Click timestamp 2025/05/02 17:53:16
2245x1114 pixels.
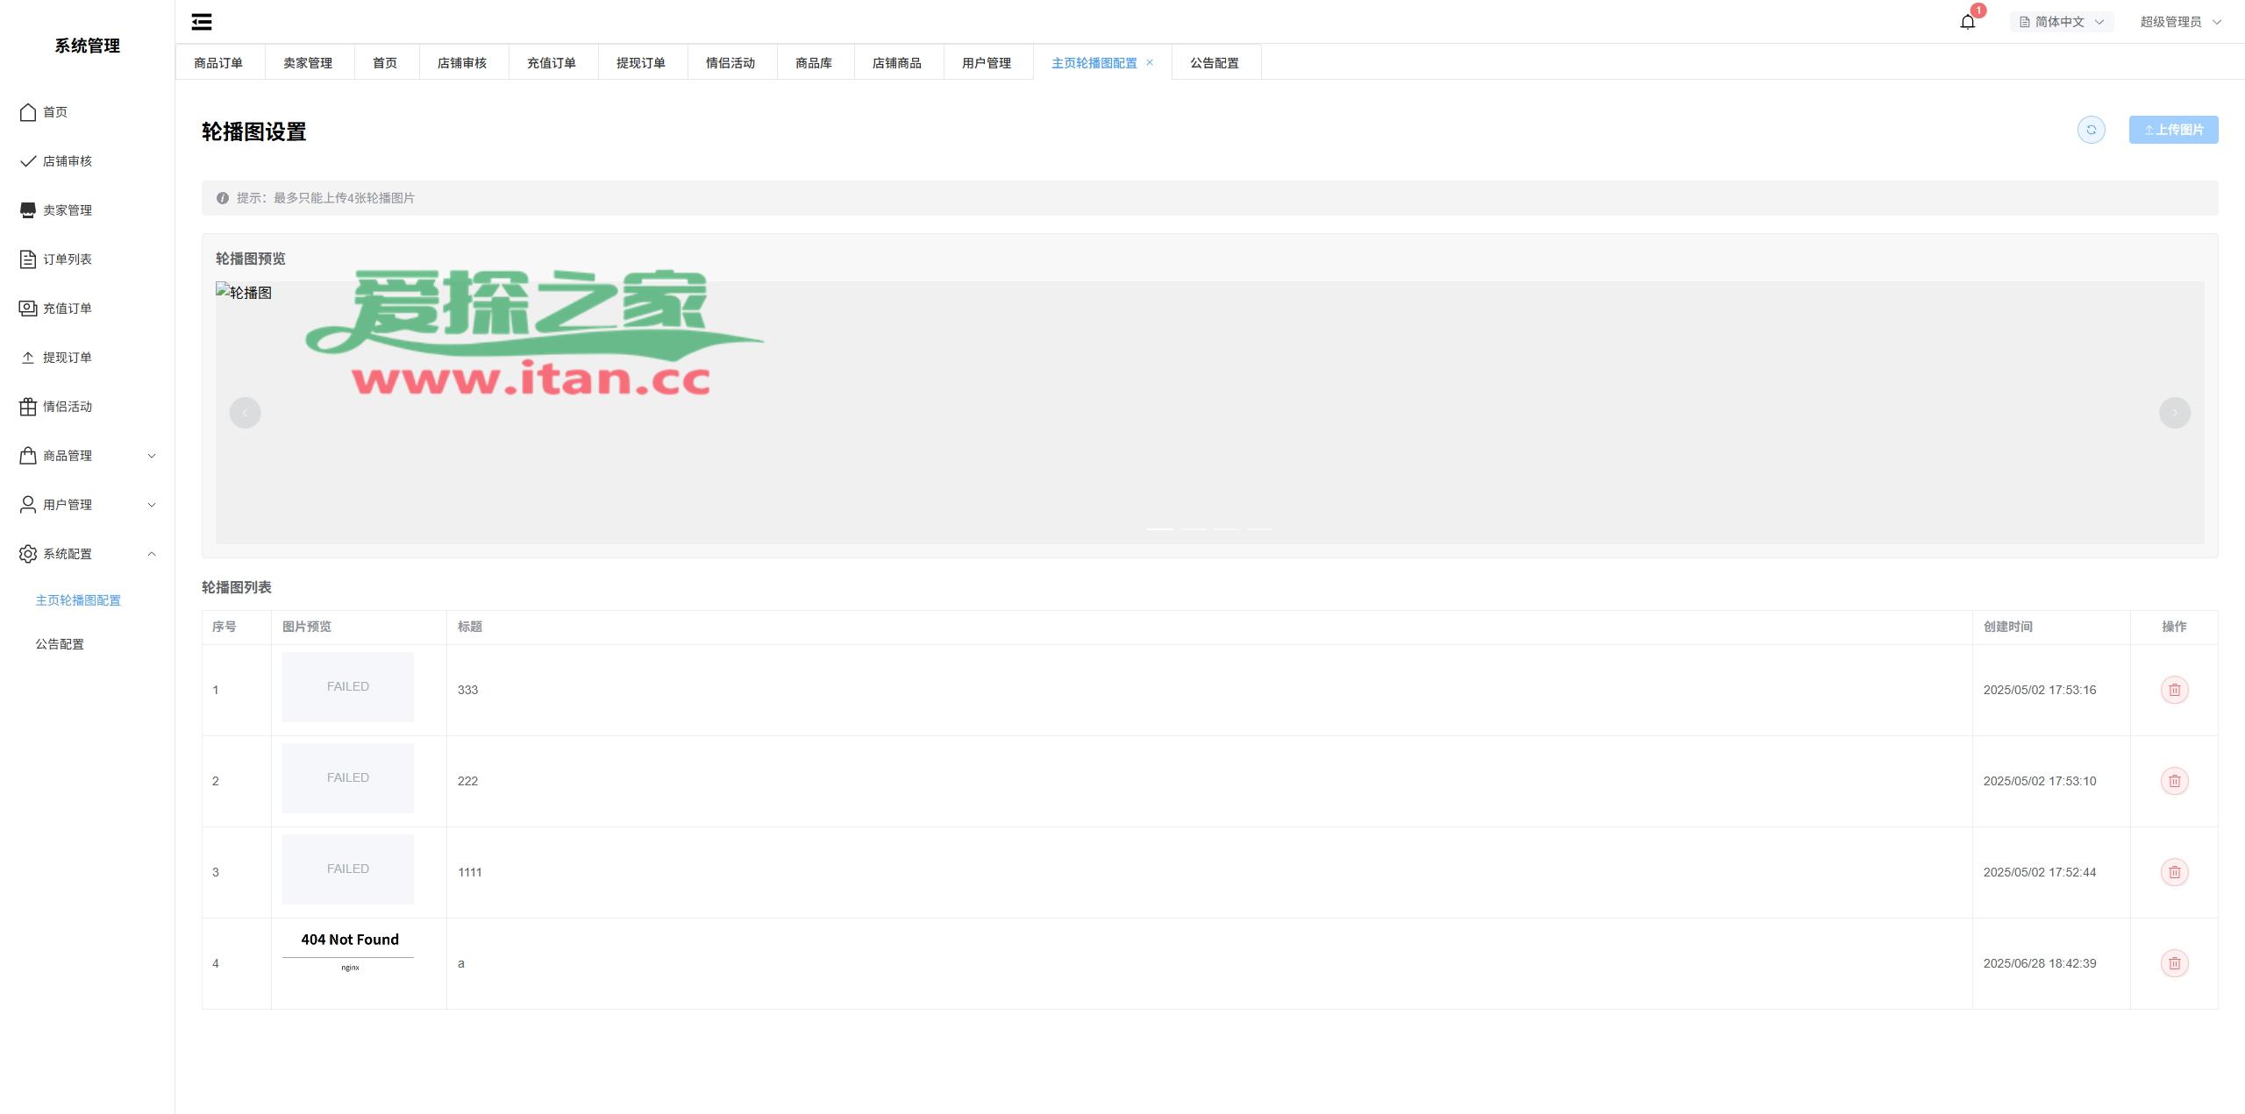[x=2040, y=690]
